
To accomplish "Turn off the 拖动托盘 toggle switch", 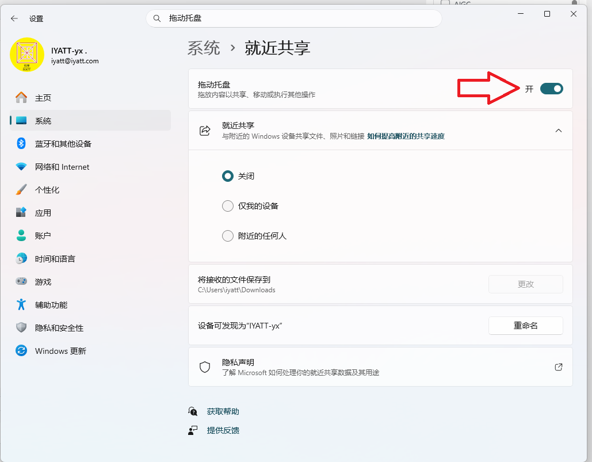I will [x=551, y=89].
